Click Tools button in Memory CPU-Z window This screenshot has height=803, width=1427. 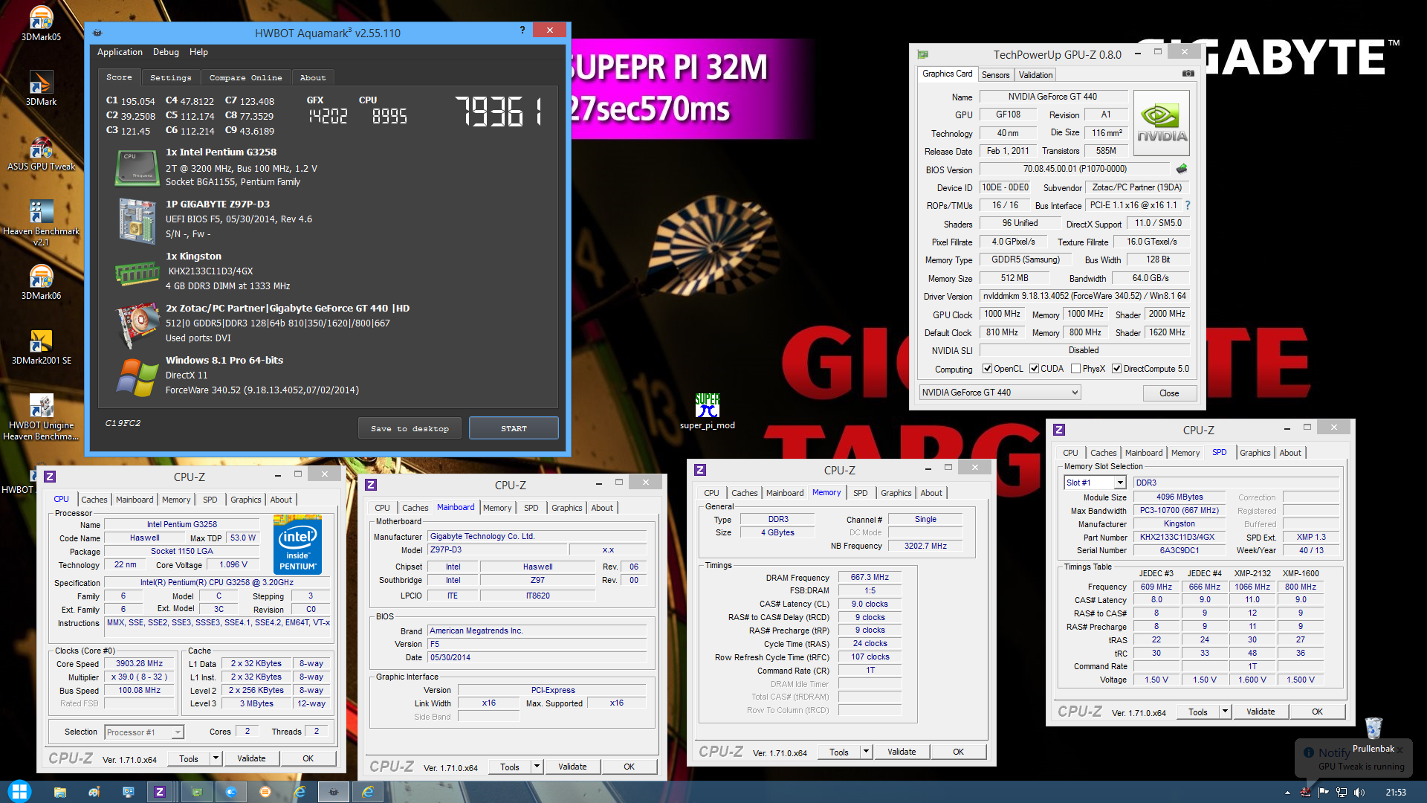pyautogui.click(x=838, y=752)
